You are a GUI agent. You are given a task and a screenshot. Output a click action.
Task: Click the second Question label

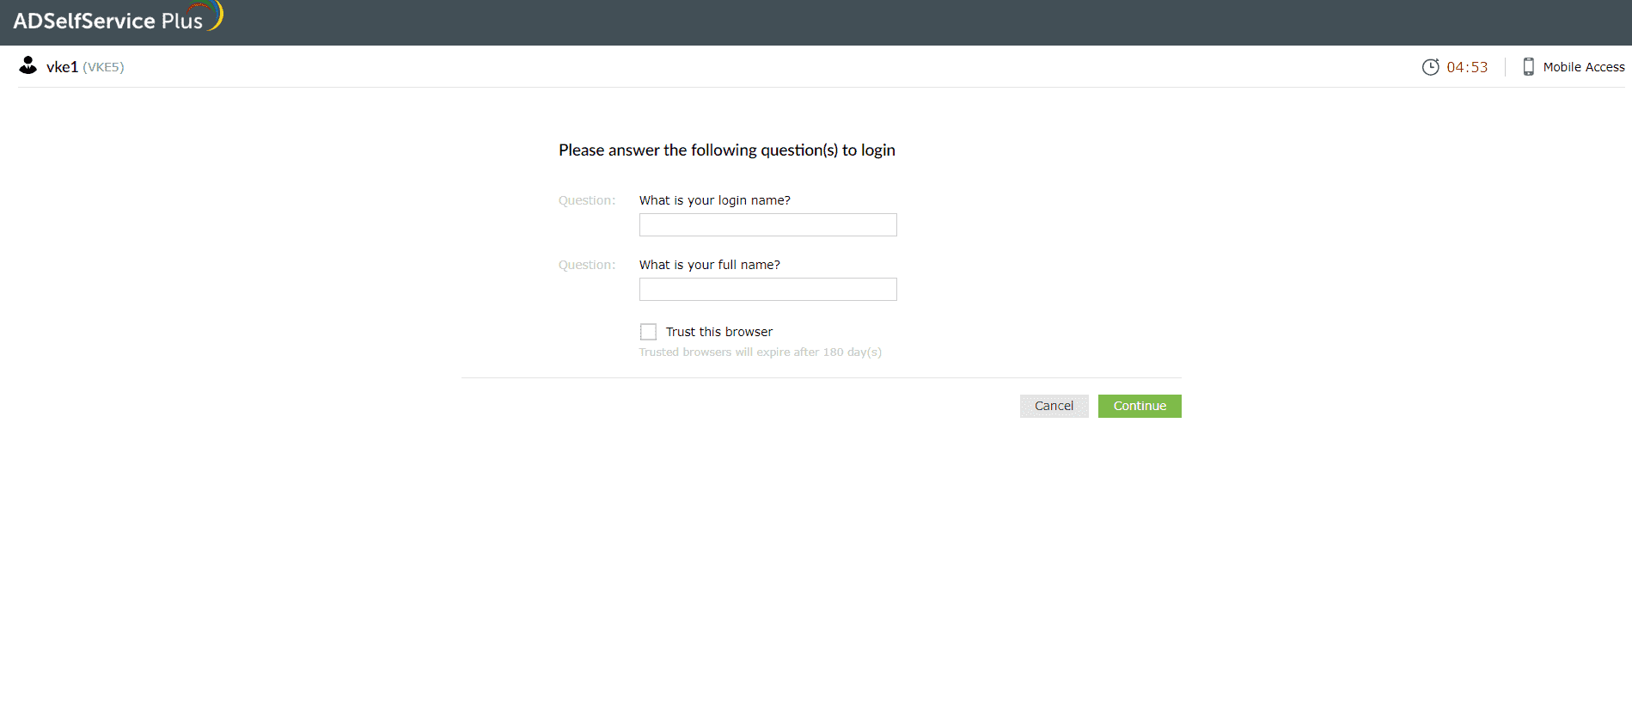click(x=586, y=265)
